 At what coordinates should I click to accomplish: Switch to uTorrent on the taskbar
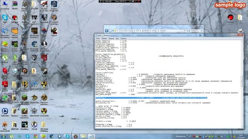[11, 136]
